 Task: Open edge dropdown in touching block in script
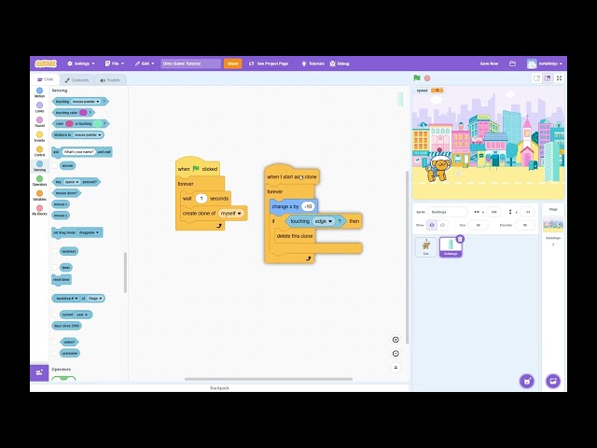point(324,221)
